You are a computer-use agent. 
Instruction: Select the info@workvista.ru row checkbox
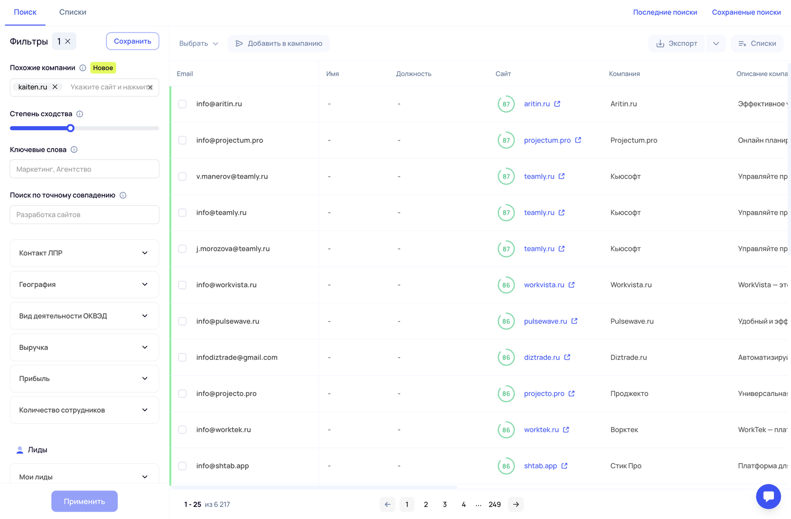click(182, 285)
